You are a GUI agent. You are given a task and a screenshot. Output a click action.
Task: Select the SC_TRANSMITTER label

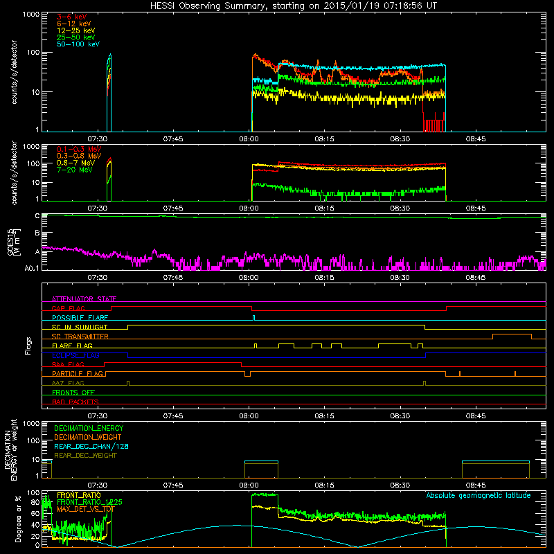tap(80, 337)
